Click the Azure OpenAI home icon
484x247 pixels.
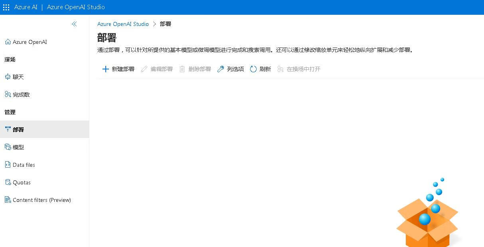point(8,42)
